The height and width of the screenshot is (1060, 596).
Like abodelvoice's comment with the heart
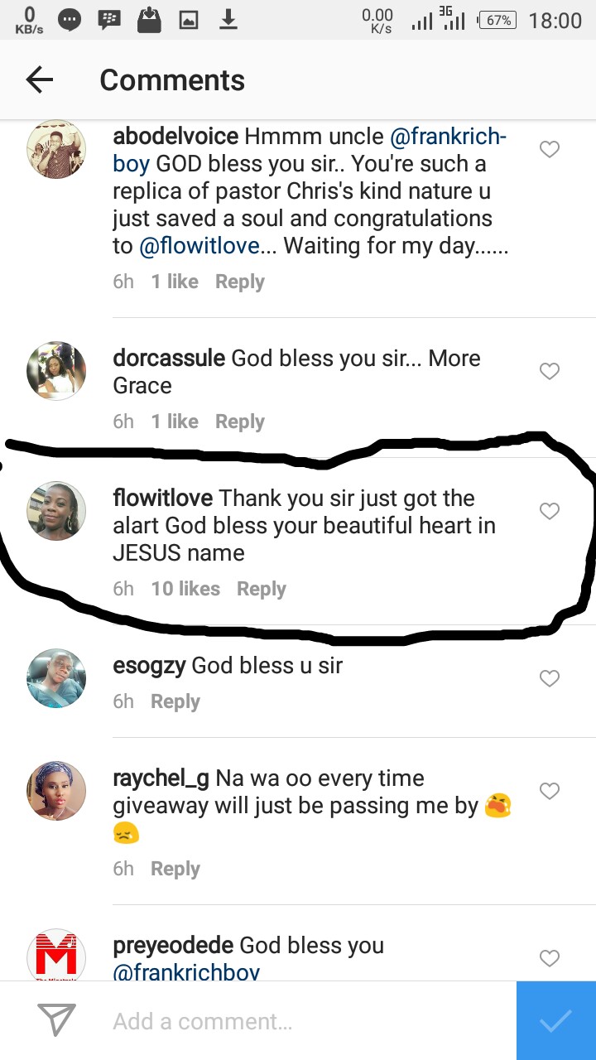click(550, 150)
